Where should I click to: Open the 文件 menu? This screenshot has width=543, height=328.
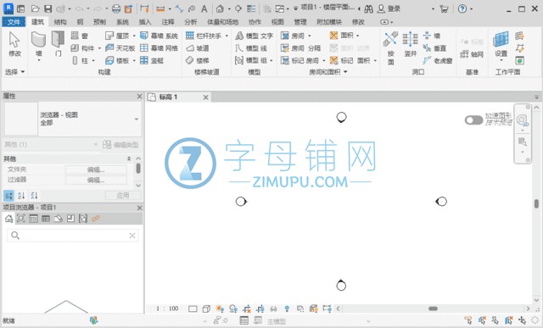pos(14,22)
